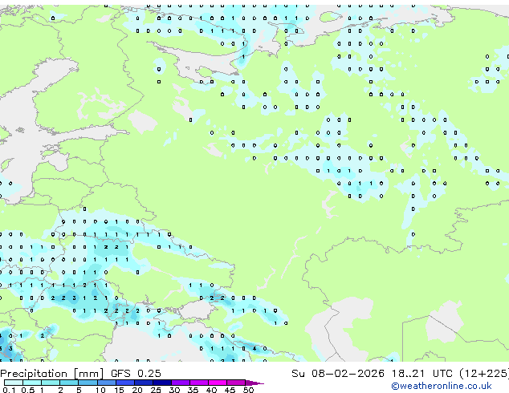This screenshot has width=509, height=393.
Task: Click the 1–2 mm legend color swatch
Action: (51, 383)
